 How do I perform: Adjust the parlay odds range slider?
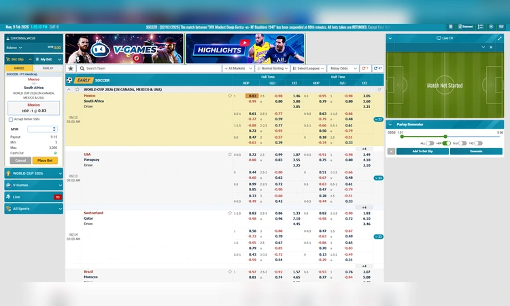click(x=445, y=136)
